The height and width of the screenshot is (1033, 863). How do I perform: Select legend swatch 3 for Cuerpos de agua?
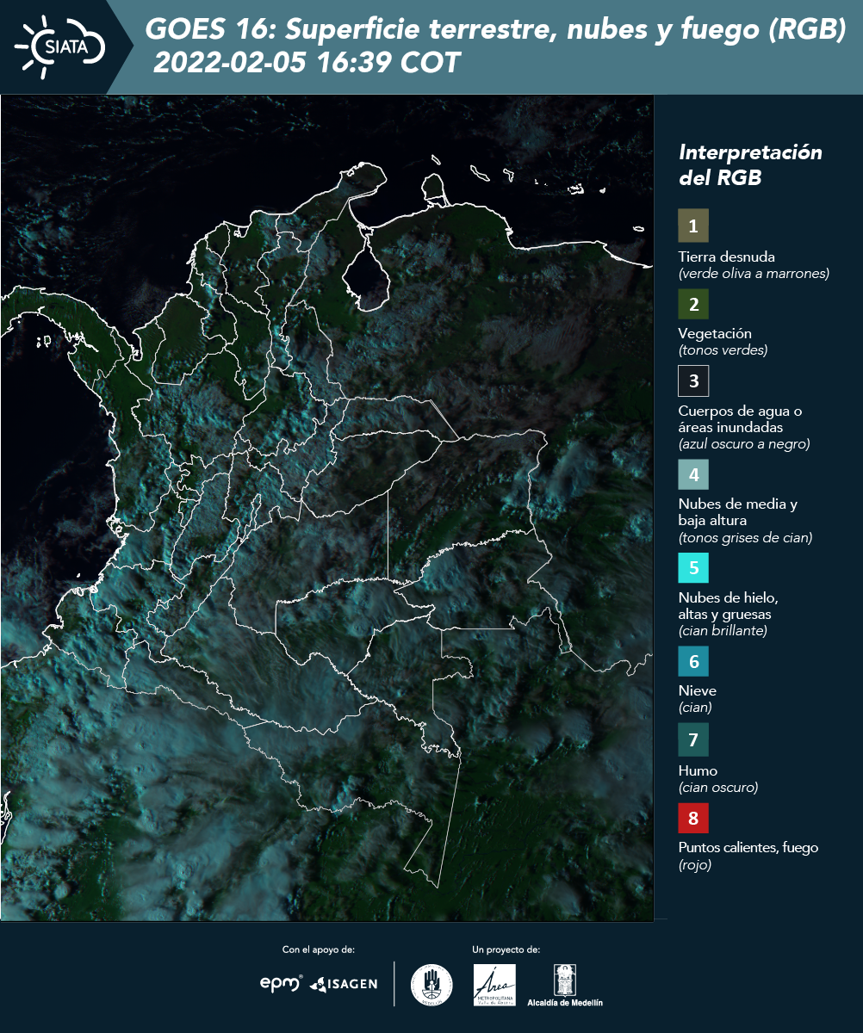pos(693,380)
